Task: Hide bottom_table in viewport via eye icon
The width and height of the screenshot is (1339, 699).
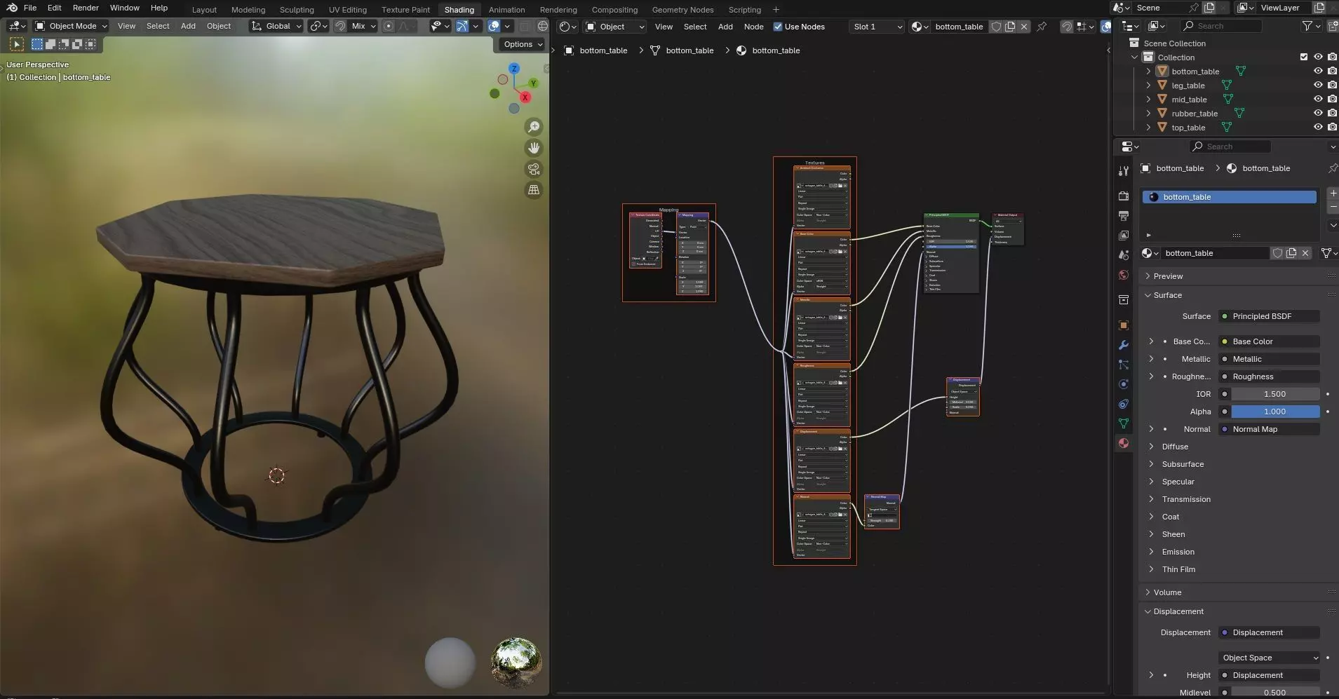Action: (1318, 72)
